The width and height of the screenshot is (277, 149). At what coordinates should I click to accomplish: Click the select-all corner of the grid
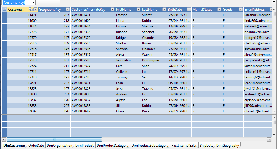click(4, 9)
